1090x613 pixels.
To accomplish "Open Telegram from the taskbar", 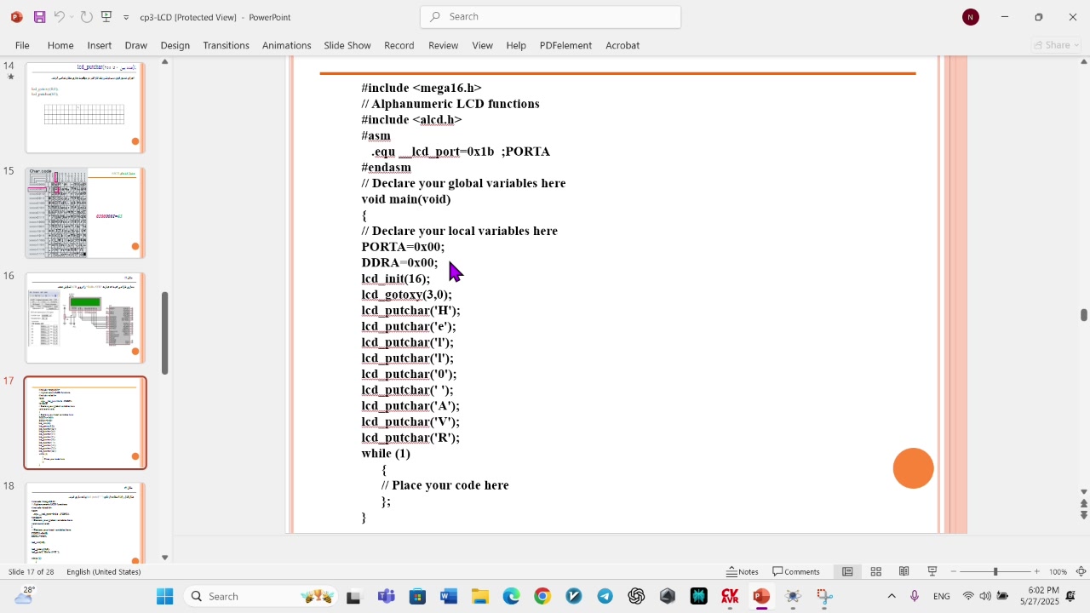I will pyautogui.click(x=605, y=597).
